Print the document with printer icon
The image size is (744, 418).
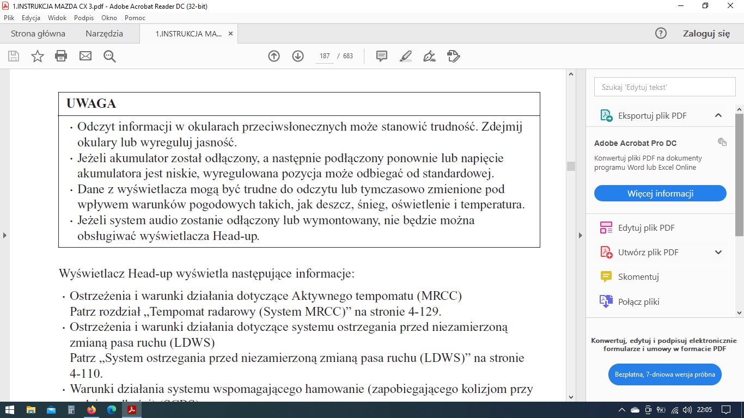tap(61, 56)
